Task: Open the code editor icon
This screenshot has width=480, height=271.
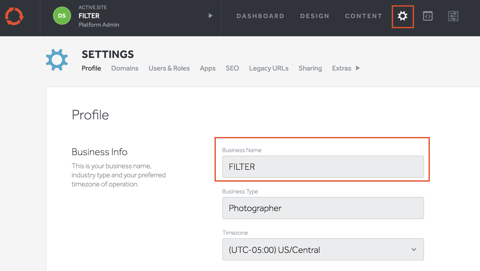Action: pyautogui.click(x=428, y=16)
